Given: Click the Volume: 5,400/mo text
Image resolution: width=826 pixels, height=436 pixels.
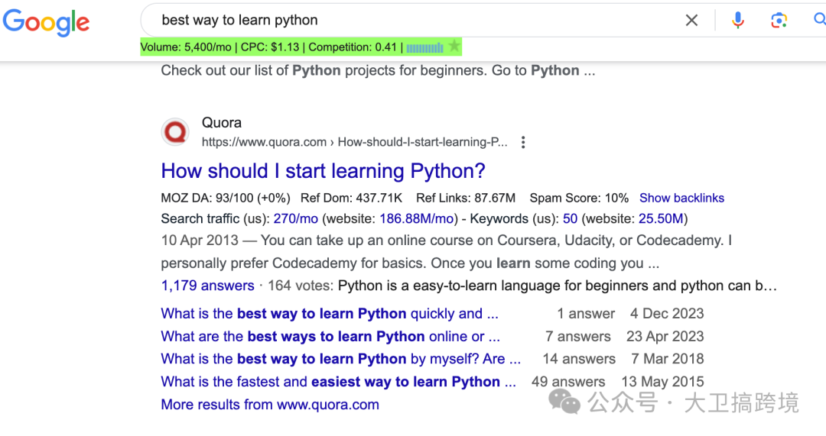Looking at the screenshot, I should (186, 47).
